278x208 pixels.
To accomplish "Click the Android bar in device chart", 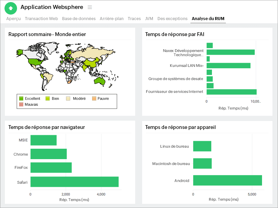I will coord(228,180).
